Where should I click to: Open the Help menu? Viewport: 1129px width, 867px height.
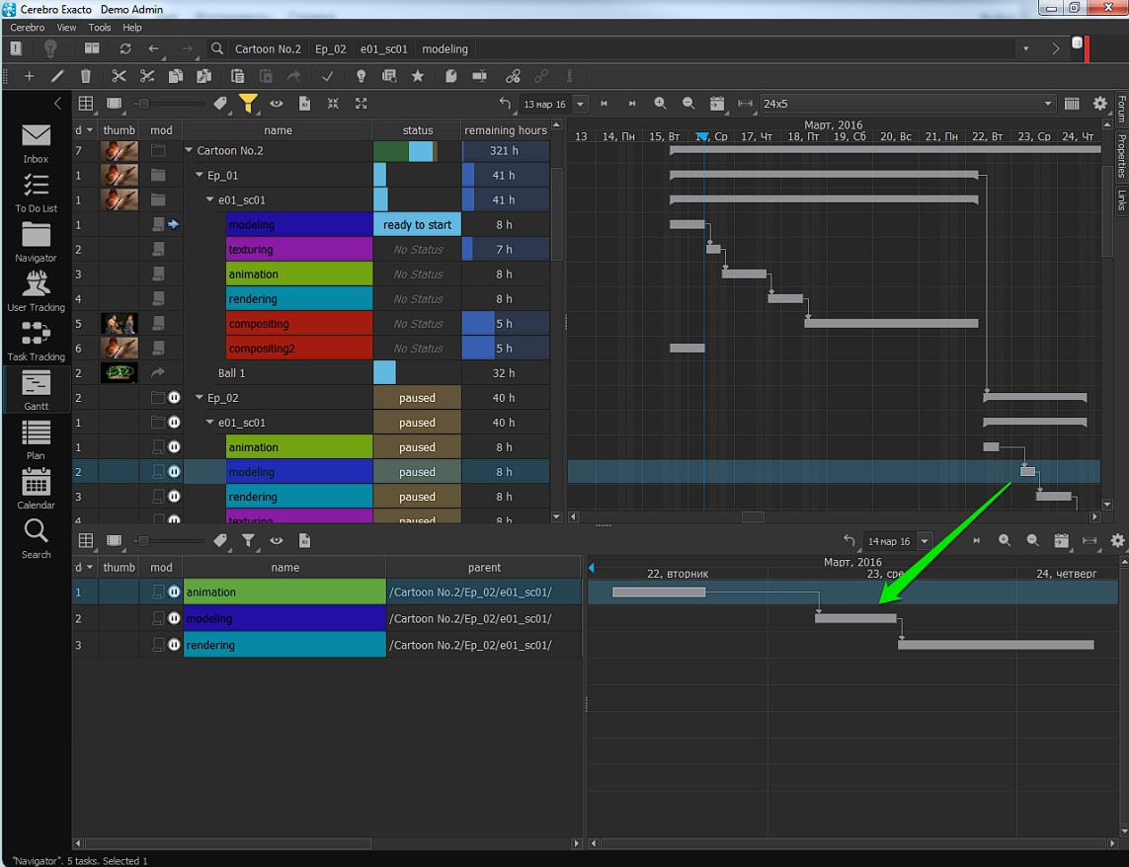131,28
